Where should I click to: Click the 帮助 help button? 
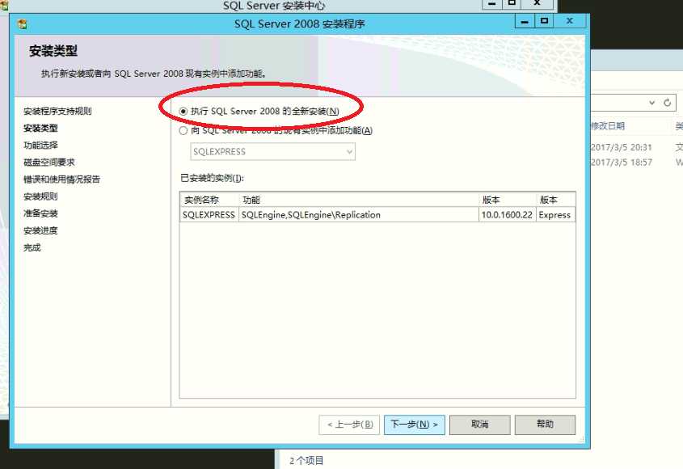545,425
